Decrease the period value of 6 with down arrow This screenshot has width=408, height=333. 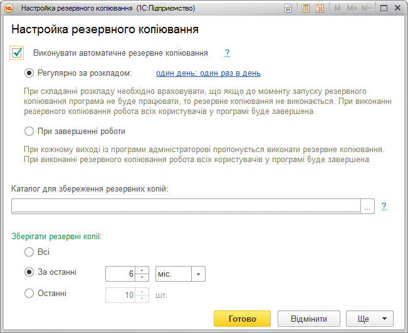click(142, 277)
